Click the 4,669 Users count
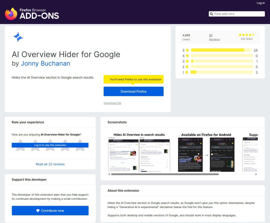Screen dimensions: 270x223 (186, 37)
